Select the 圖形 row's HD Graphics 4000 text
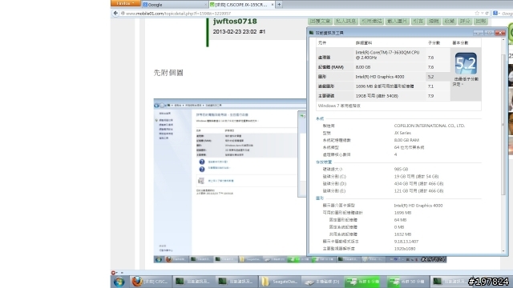 [x=380, y=77]
